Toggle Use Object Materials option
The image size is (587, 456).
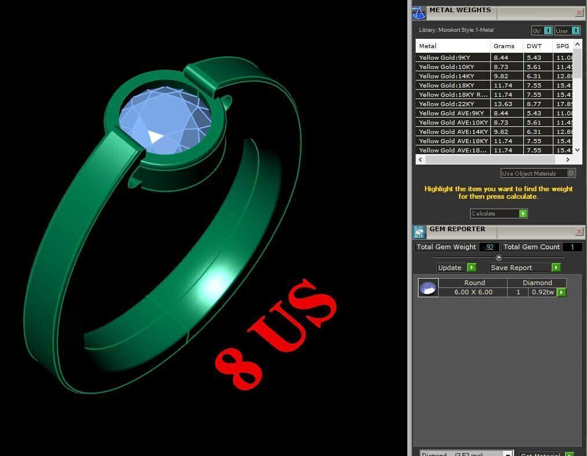(x=538, y=173)
